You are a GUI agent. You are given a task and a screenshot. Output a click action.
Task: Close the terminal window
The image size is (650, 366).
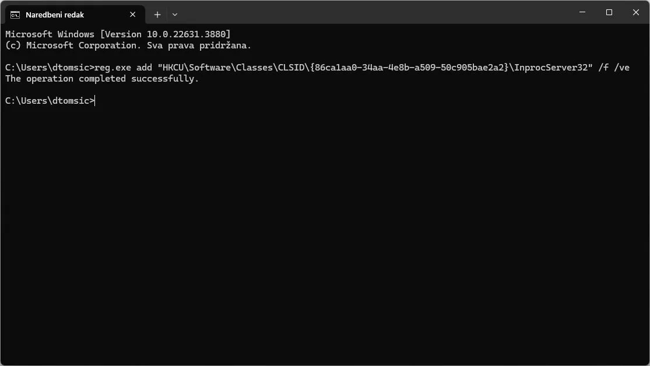click(636, 12)
